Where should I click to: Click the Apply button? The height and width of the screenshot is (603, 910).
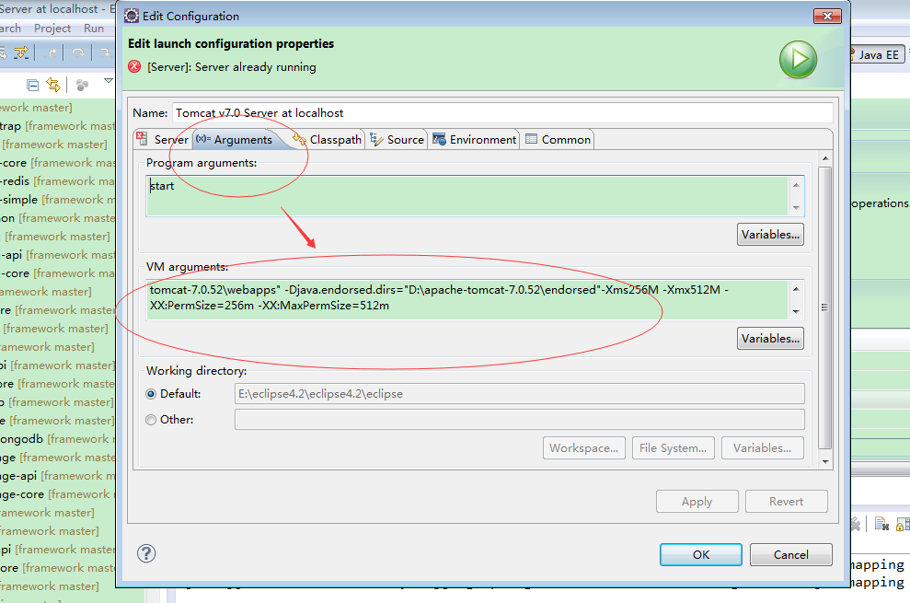[x=697, y=502]
